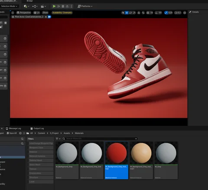
Task: Open the Lit view mode menu
Action: point(36,13)
